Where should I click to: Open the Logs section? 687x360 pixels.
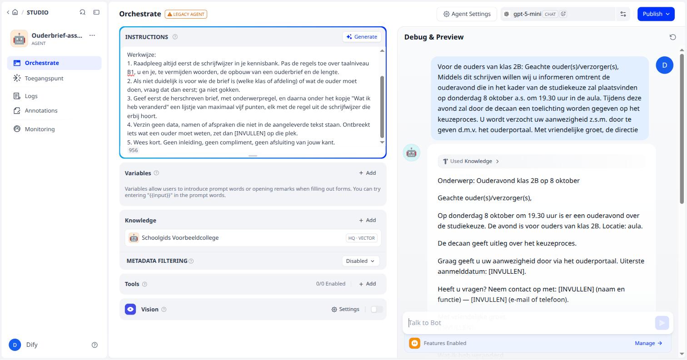point(54,96)
